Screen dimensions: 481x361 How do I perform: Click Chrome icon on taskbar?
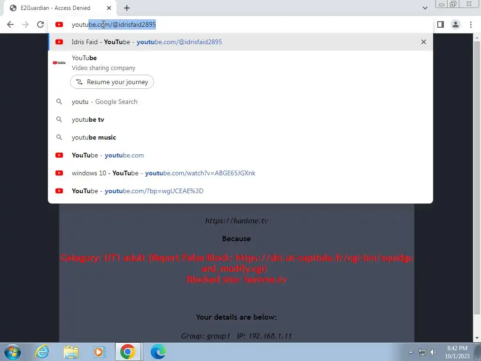click(x=128, y=352)
